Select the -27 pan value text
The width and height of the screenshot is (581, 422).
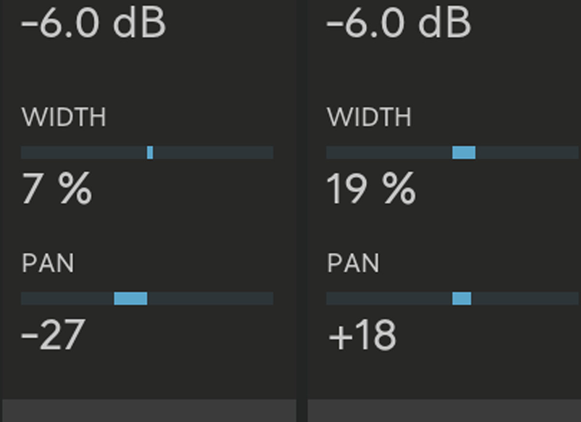click(53, 335)
